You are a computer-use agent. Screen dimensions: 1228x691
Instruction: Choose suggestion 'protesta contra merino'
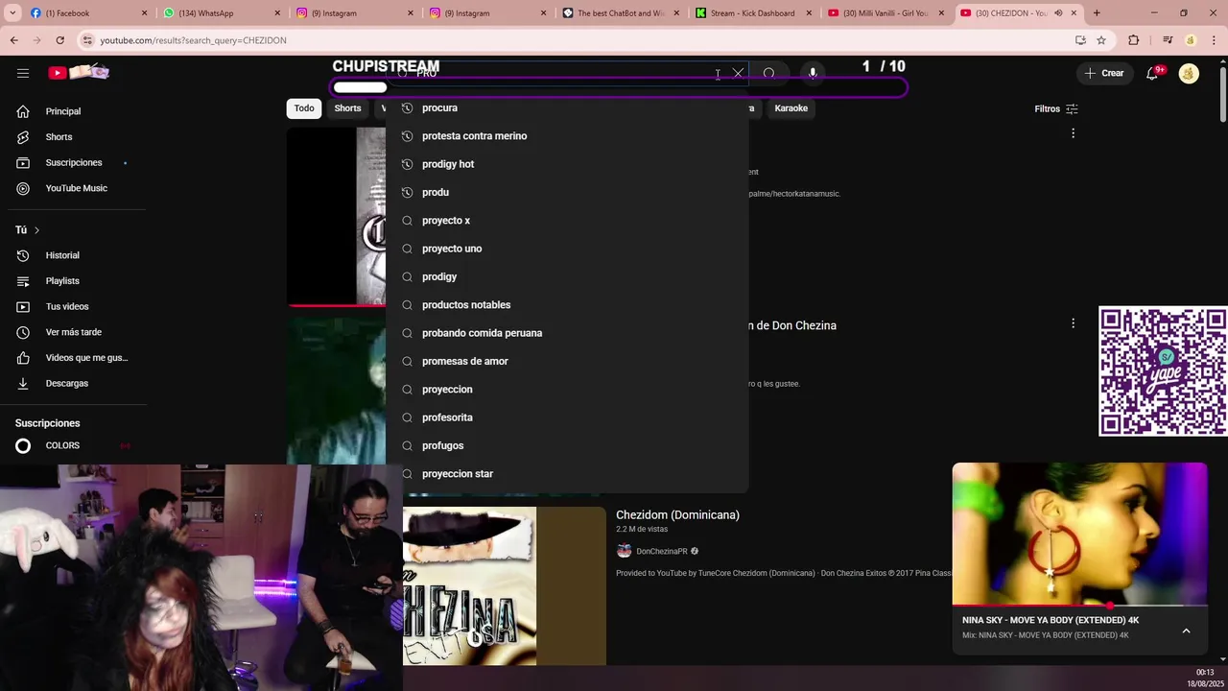point(567,136)
